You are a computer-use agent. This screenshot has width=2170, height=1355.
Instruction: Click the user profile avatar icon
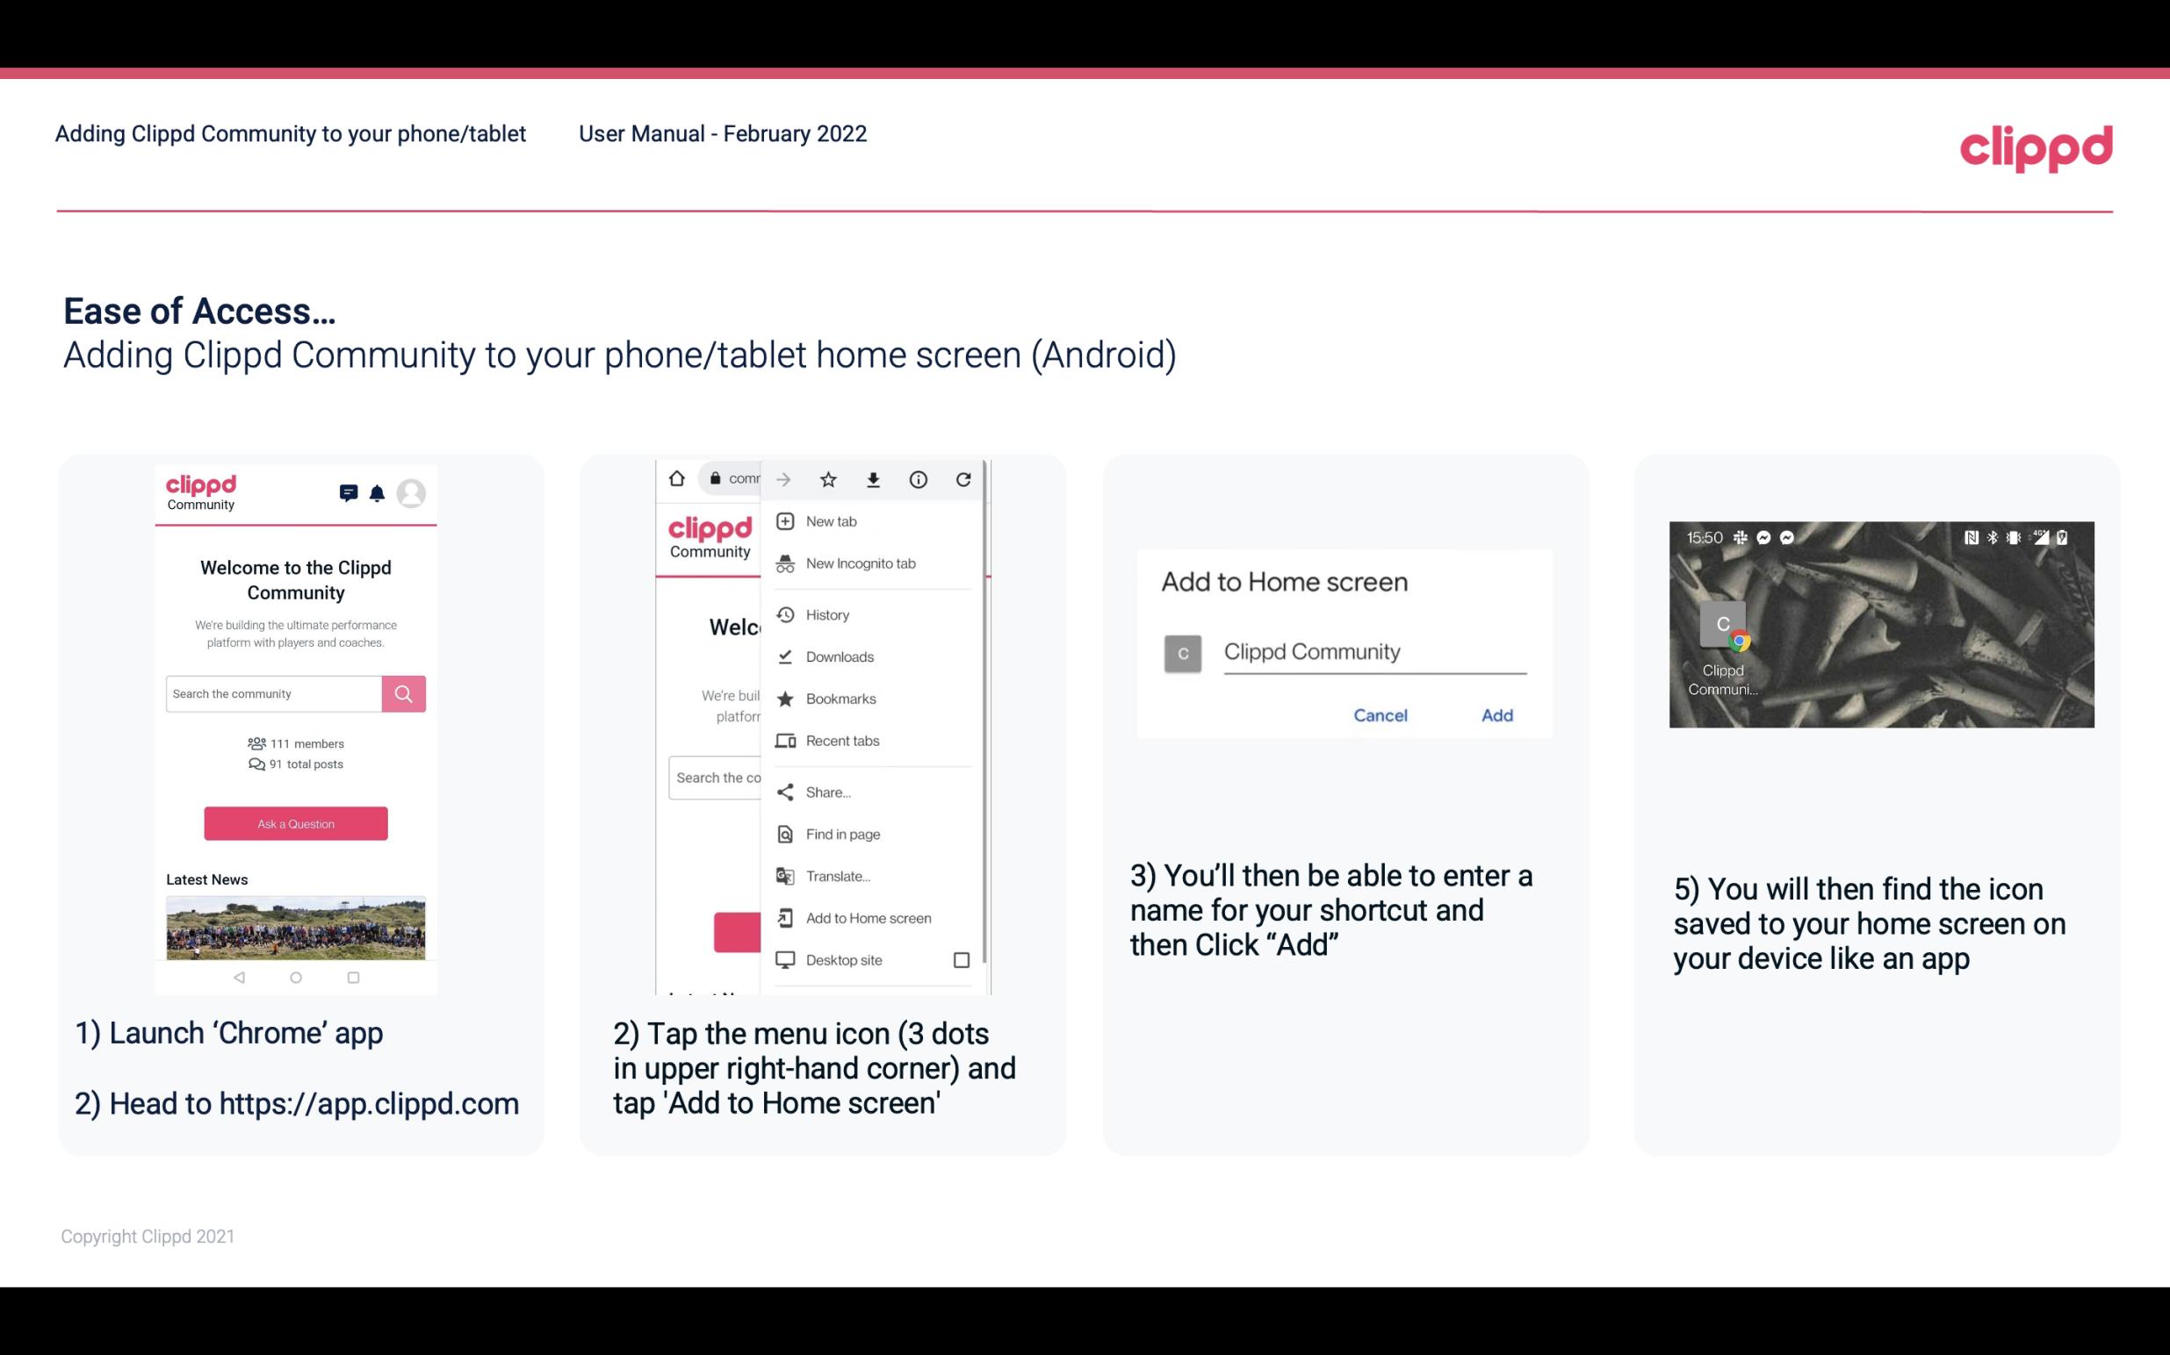pyautogui.click(x=414, y=493)
